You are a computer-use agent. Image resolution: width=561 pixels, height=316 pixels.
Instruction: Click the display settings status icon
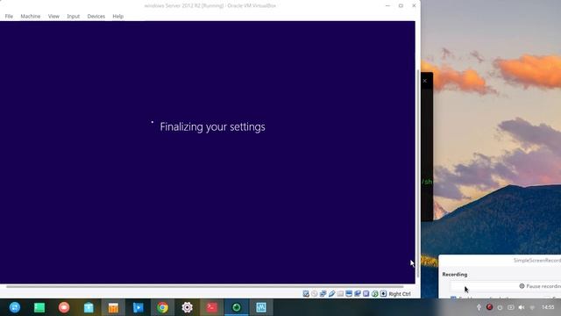349,294
